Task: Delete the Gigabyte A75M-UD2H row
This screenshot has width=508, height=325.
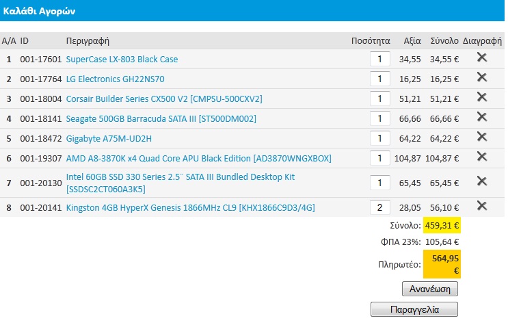Action: [482, 137]
